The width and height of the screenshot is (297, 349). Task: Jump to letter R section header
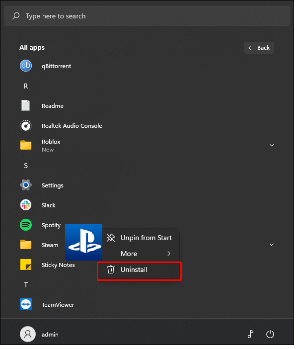(26, 87)
